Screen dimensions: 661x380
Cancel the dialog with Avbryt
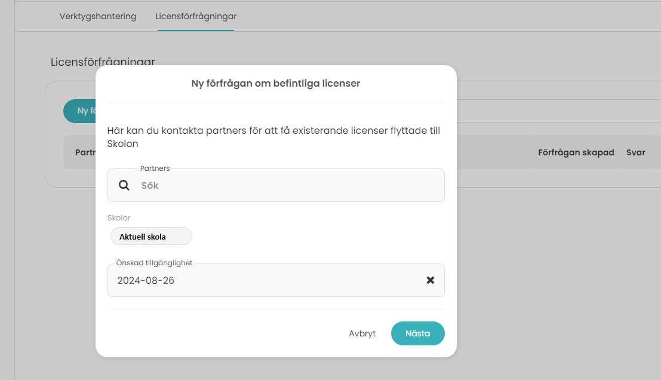point(362,333)
